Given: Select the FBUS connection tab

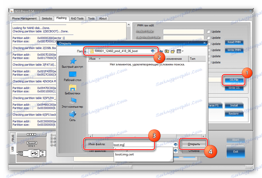Looking at the screenshot, I should coord(13,138).
